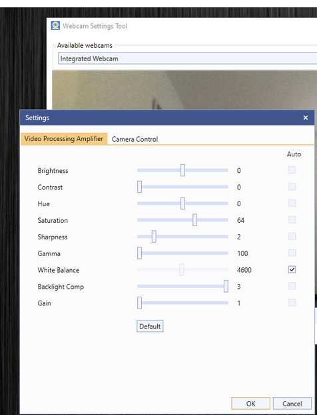317x415 pixels.
Task: Toggle Auto checkbox for Backlight Comp
Action: (x=292, y=287)
